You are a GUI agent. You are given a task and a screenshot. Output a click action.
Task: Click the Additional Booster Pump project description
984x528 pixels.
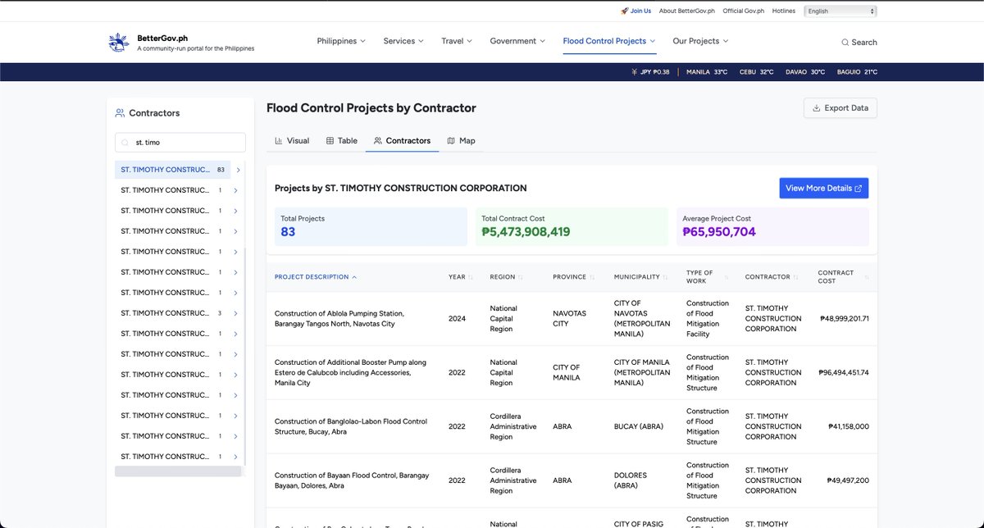pos(350,372)
